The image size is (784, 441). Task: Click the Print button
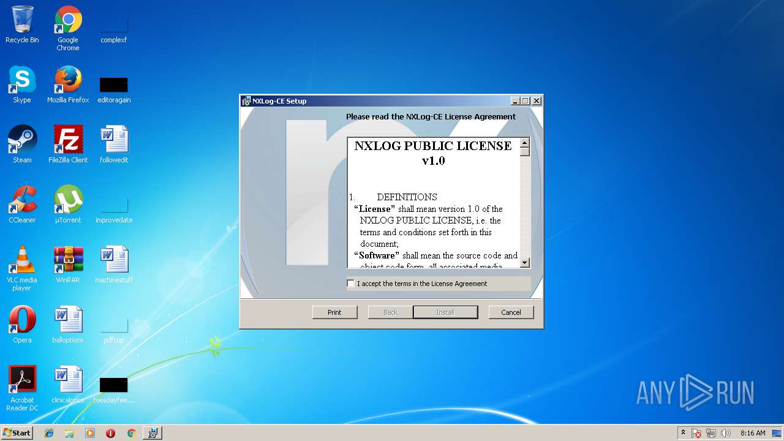tap(334, 312)
